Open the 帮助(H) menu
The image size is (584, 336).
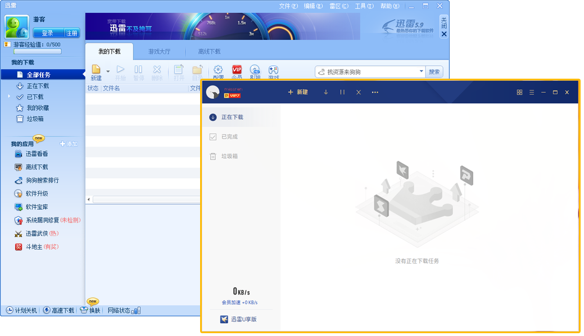pyautogui.click(x=390, y=6)
